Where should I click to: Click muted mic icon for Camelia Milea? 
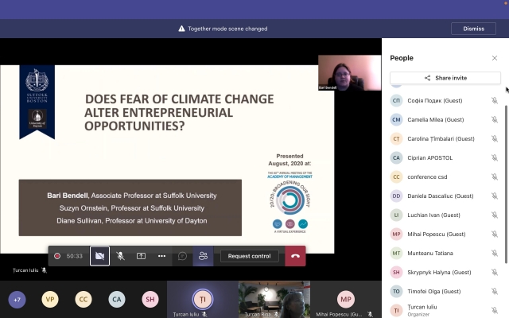[495, 120]
